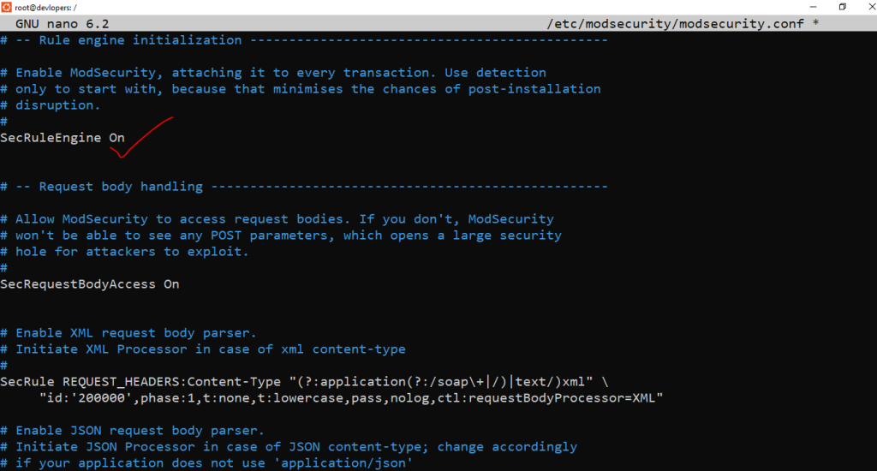The width and height of the screenshot is (877, 471).
Task: Click the /etc/modsecurity/modsecurity.conf filename in header
Action: (x=676, y=23)
